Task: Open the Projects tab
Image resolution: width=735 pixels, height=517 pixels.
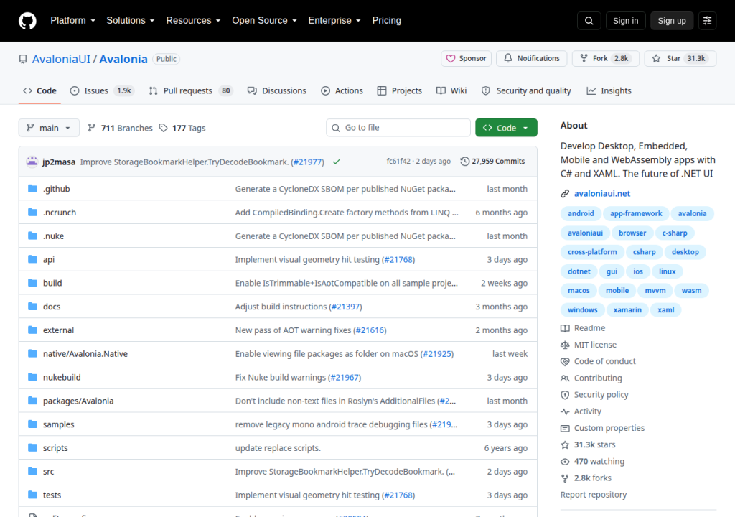Action: [x=400, y=90]
